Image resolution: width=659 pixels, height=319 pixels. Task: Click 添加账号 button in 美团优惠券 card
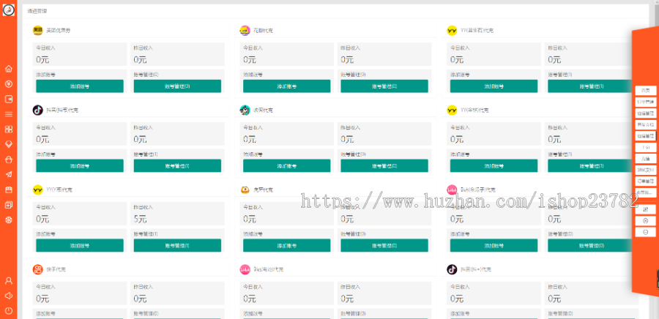click(x=80, y=86)
